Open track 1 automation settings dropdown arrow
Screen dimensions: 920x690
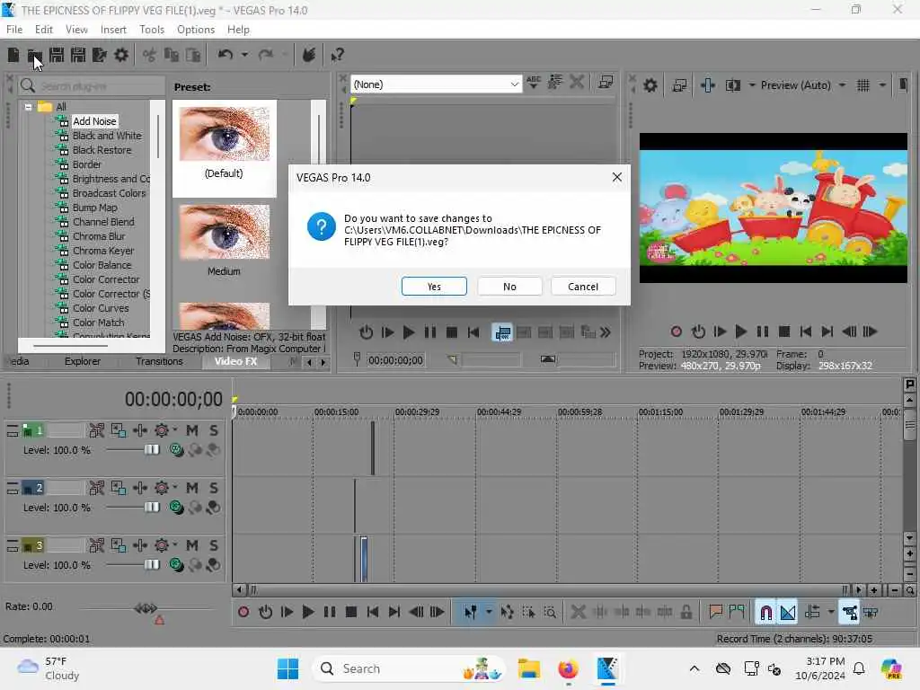point(174,430)
